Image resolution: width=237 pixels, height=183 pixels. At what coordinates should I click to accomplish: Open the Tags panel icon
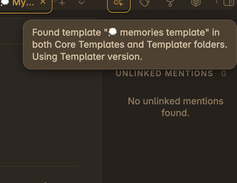[x=145, y=3]
